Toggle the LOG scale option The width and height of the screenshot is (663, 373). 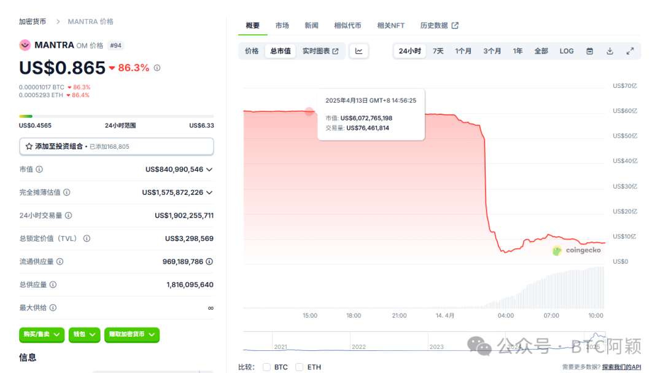pos(567,51)
